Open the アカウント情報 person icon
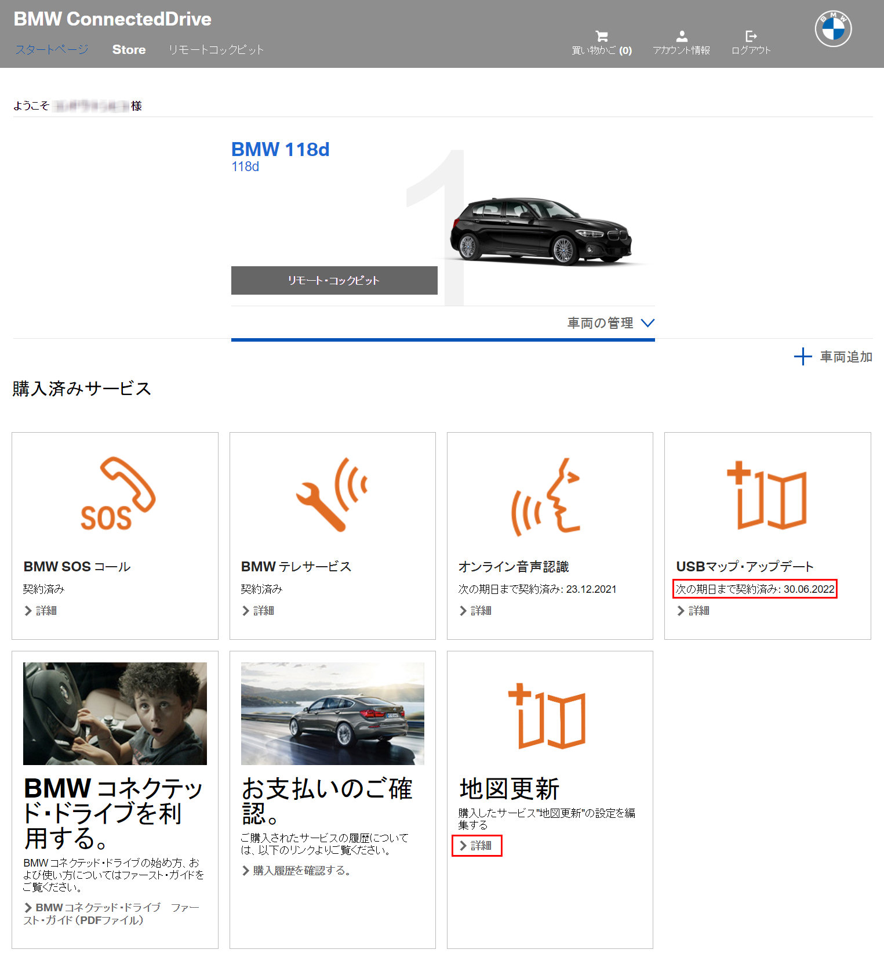The image size is (884, 953). pyautogui.click(x=682, y=36)
